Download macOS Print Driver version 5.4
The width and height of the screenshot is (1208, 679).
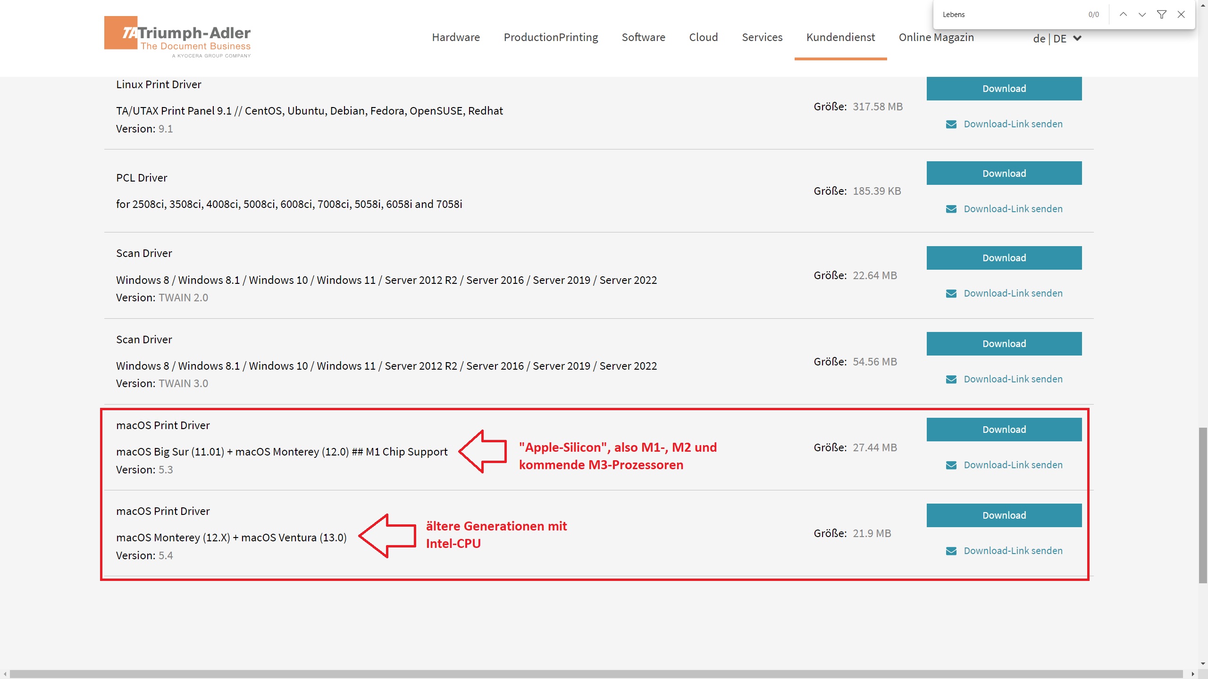coord(1004,515)
